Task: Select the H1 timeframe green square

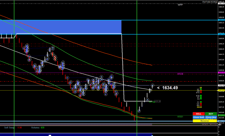Action: click(x=201, y=97)
